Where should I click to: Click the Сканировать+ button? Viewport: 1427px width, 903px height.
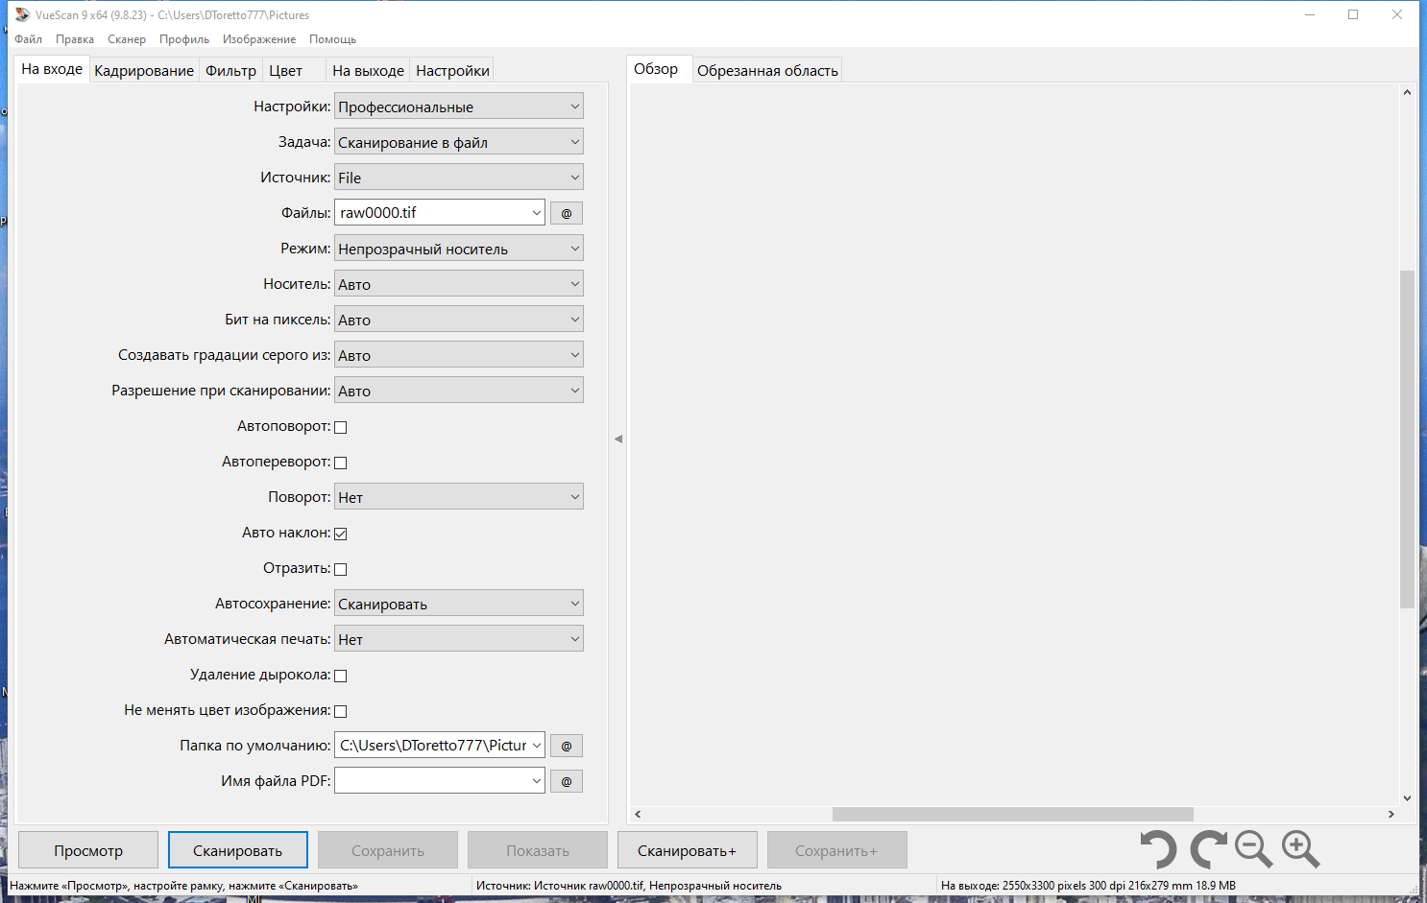pos(688,850)
